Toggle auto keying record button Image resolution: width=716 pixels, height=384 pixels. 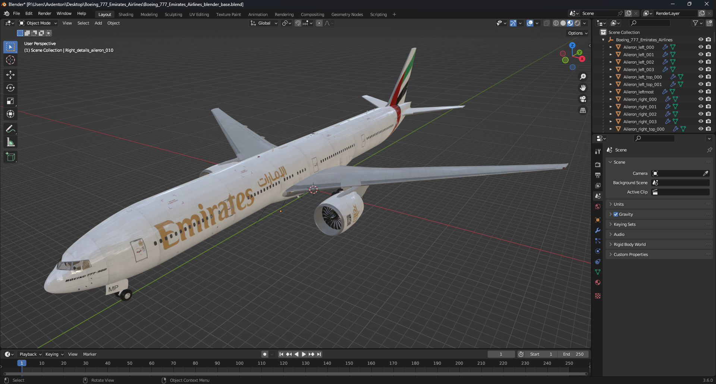[x=265, y=354]
